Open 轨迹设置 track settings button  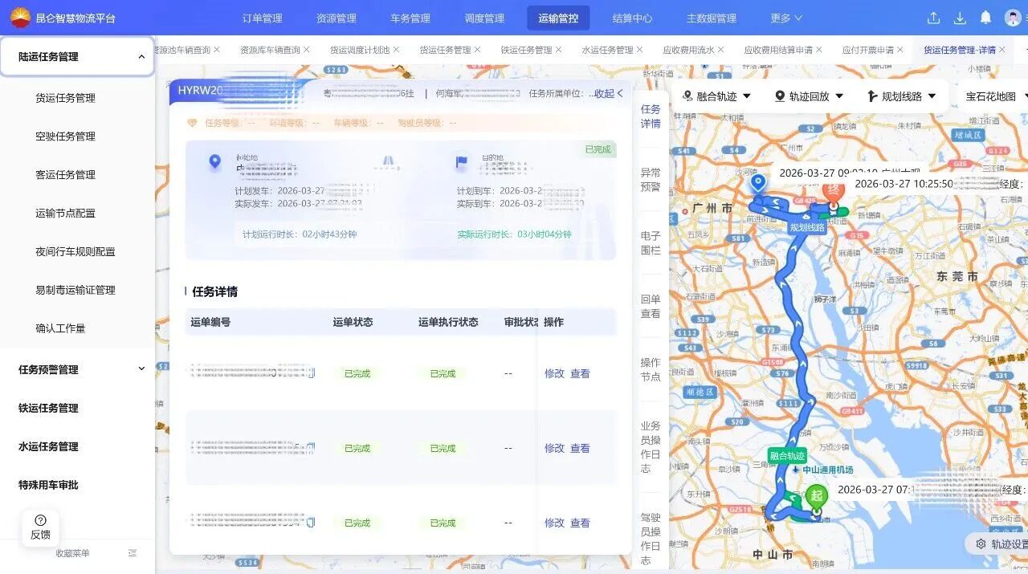point(1000,543)
